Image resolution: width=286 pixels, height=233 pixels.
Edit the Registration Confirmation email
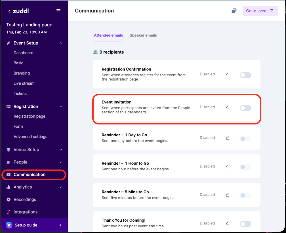tap(227, 74)
